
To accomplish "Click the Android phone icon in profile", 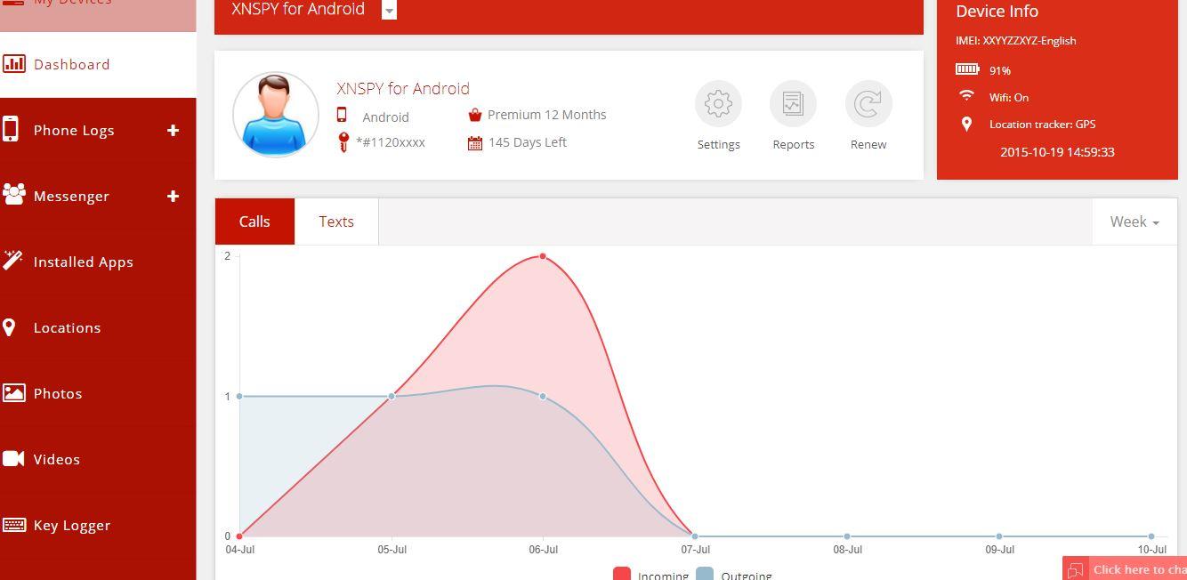I will tap(342, 115).
